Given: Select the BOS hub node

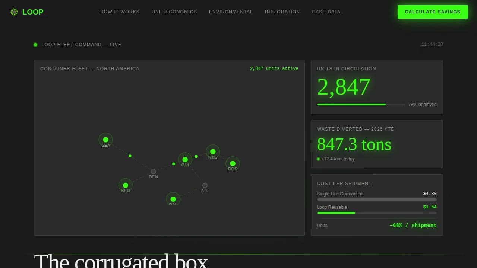Looking at the screenshot, I should [x=233, y=163].
